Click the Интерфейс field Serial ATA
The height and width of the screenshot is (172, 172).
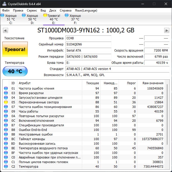(x=88, y=51)
